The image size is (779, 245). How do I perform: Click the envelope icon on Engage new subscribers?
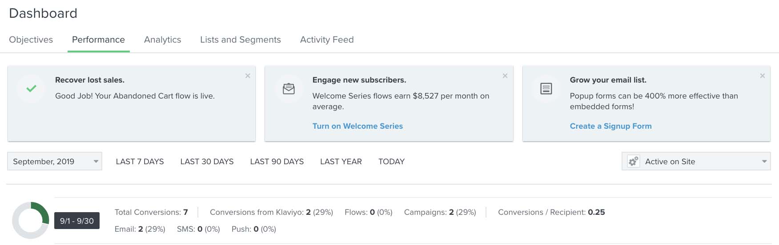pyautogui.click(x=289, y=89)
